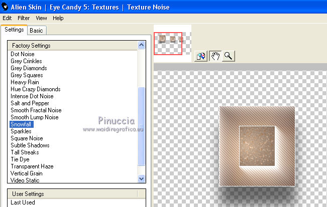
Task: Click the Alien Skin logo icon in title bar
Action: [x=5, y=7]
